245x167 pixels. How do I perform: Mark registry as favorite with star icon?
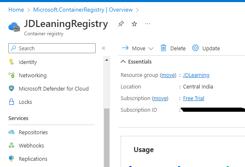(x=134, y=24)
